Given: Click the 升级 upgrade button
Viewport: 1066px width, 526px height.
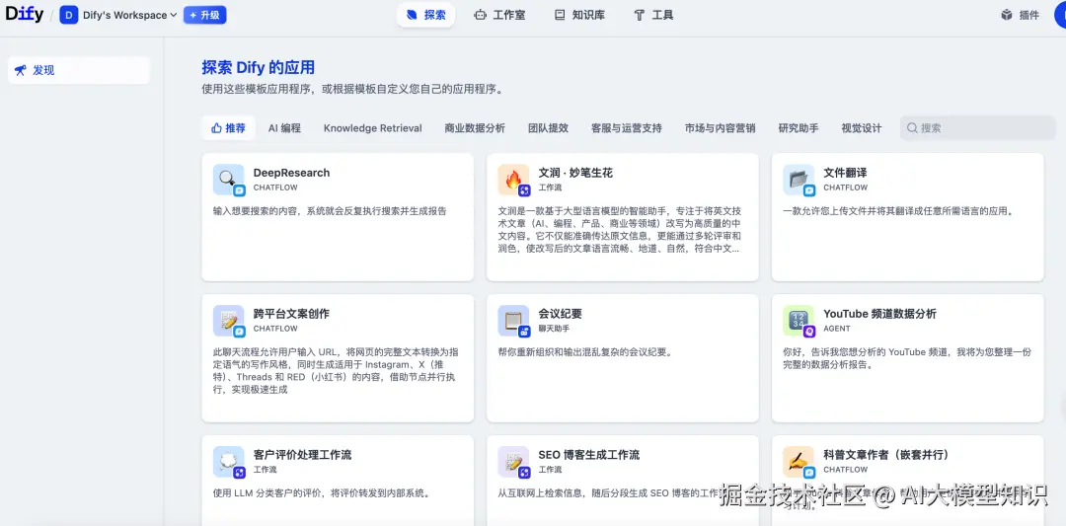Looking at the screenshot, I should pyautogui.click(x=204, y=15).
